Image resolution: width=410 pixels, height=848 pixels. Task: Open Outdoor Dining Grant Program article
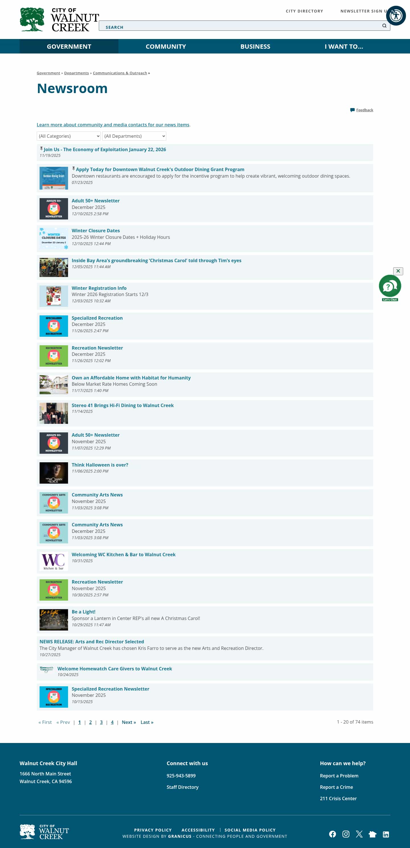(160, 170)
